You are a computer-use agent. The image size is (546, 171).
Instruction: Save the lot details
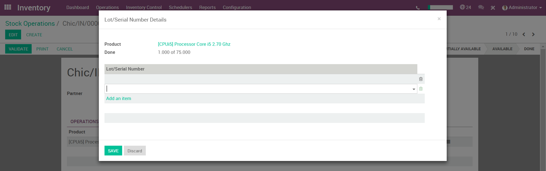(113, 151)
